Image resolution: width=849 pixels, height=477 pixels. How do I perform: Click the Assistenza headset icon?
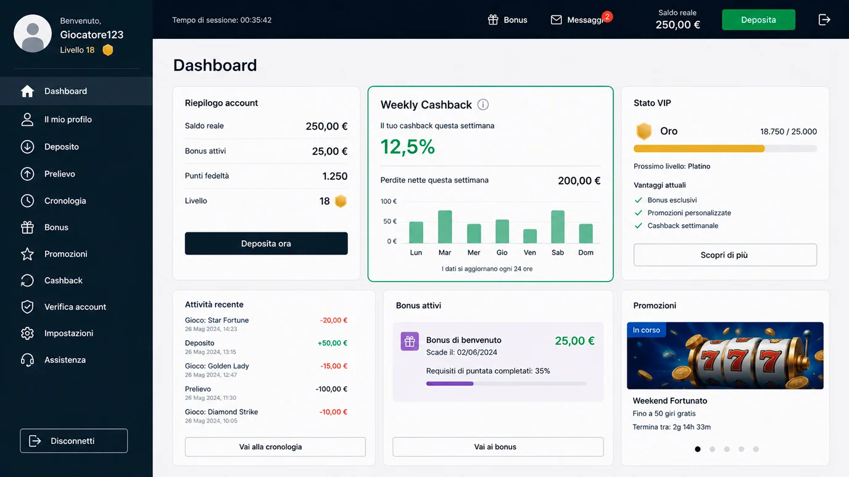coord(27,360)
